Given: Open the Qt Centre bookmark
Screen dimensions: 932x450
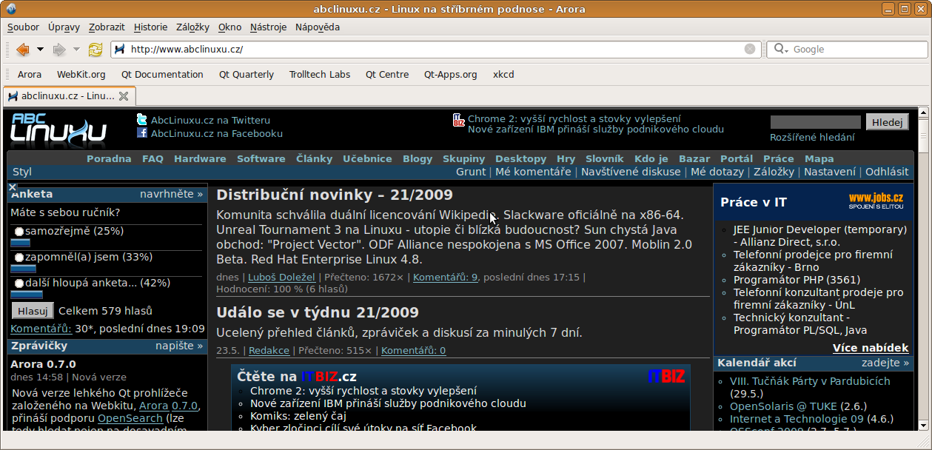Looking at the screenshot, I should [387, 75].
